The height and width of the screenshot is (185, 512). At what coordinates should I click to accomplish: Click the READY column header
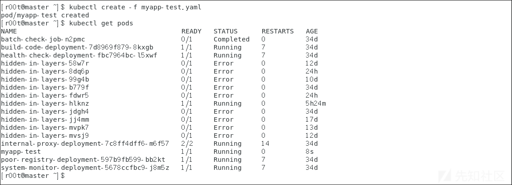pos(191,31)
